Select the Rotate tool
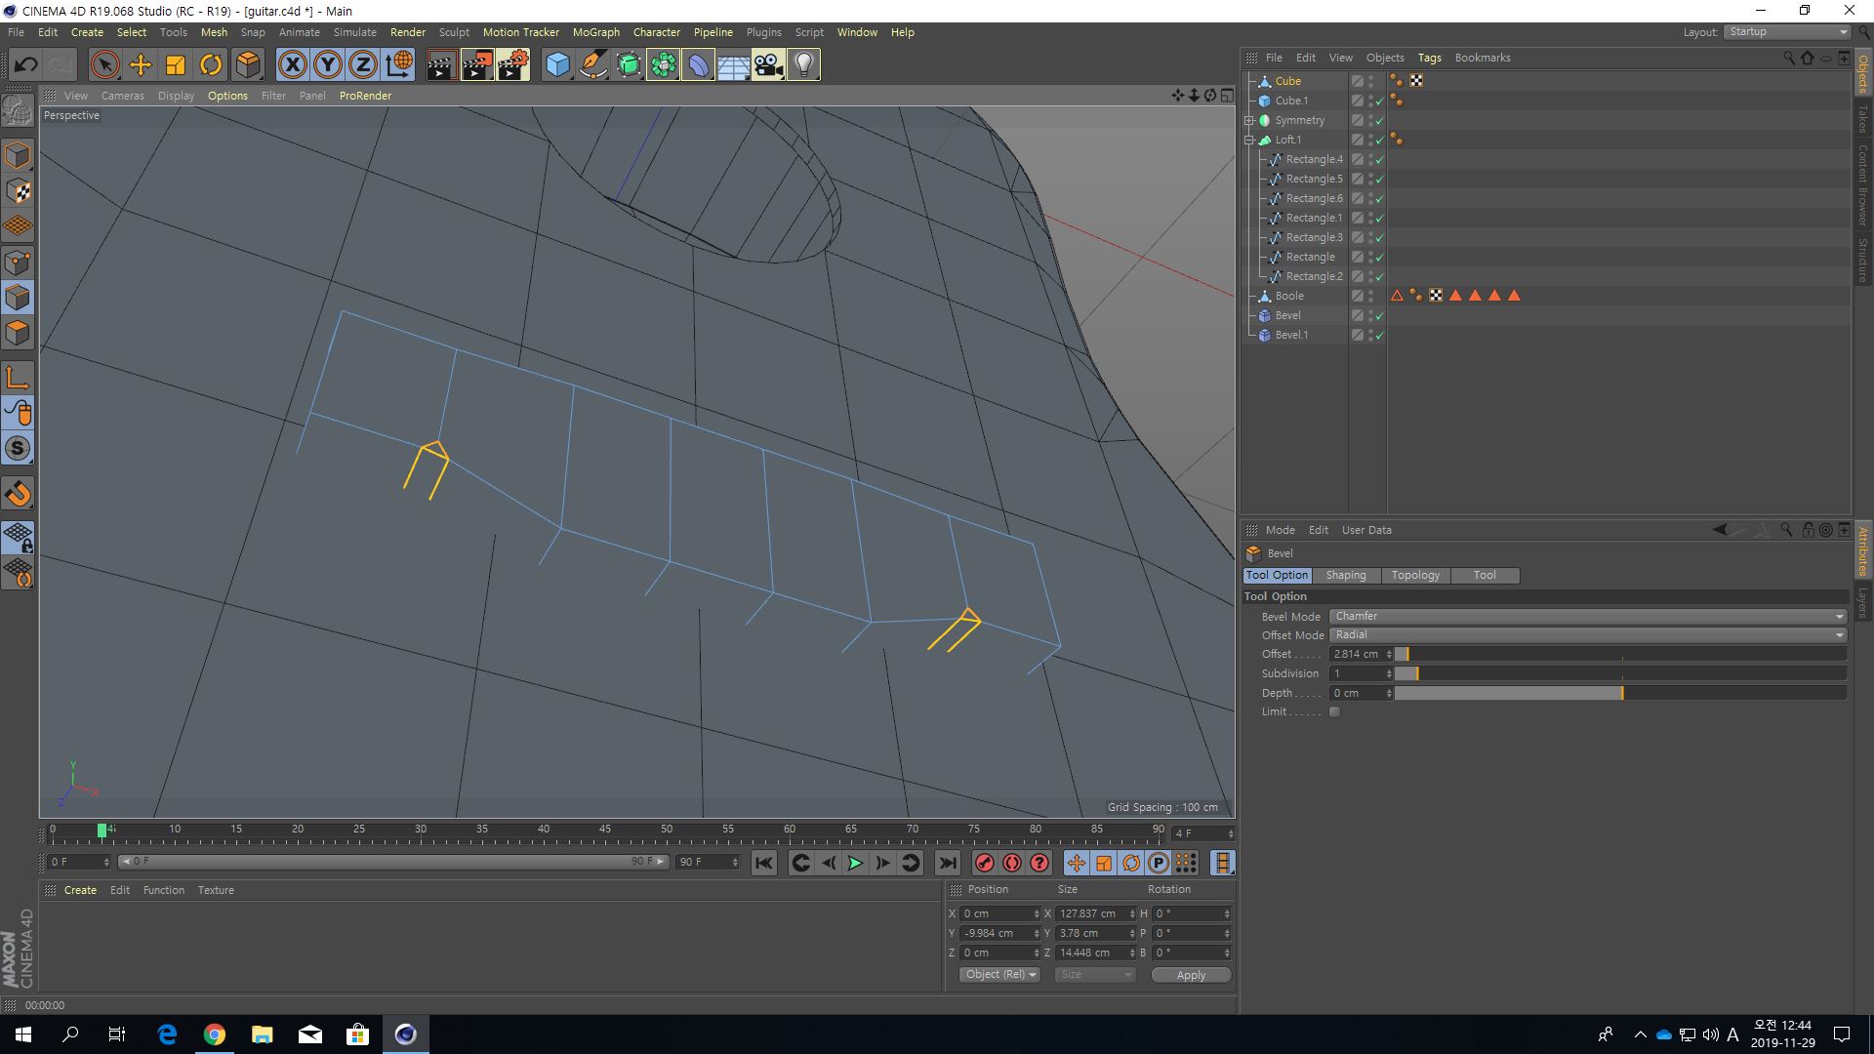Screen dimensions: 1874x1054 tap(211, 64)
